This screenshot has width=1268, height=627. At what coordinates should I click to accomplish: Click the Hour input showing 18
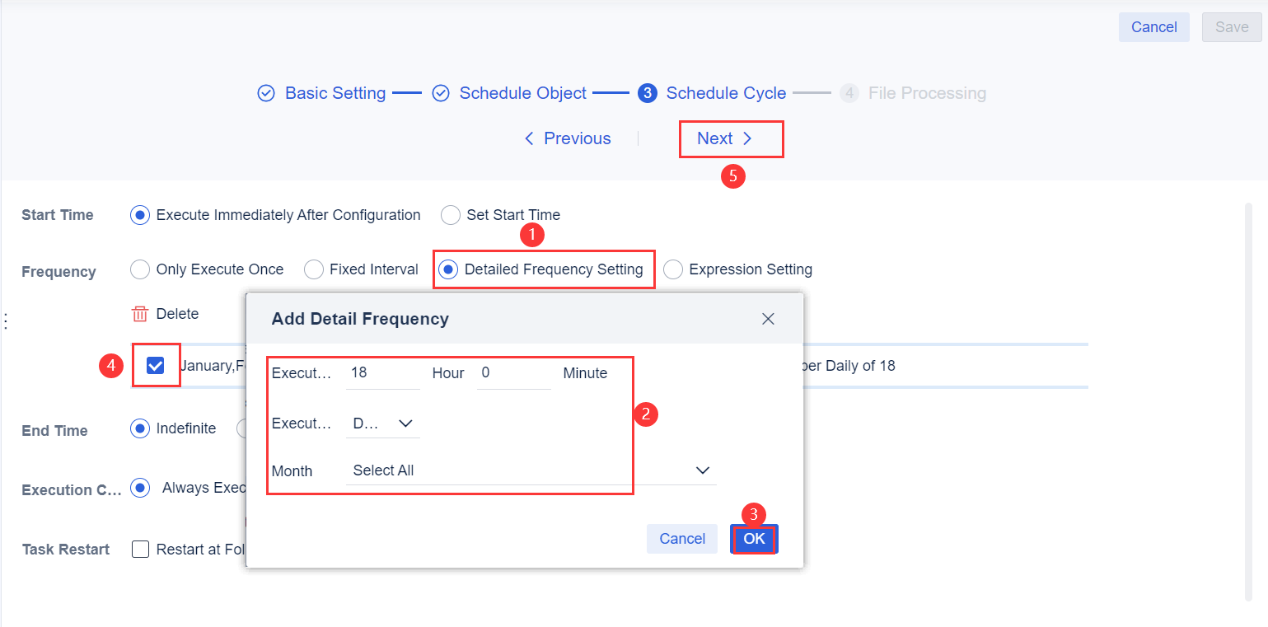click(383, 372)
